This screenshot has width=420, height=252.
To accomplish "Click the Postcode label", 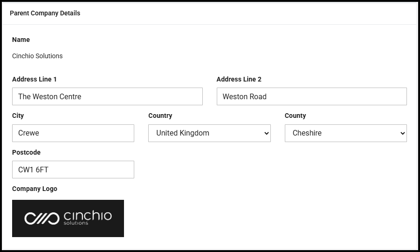I will click(26, 152).
